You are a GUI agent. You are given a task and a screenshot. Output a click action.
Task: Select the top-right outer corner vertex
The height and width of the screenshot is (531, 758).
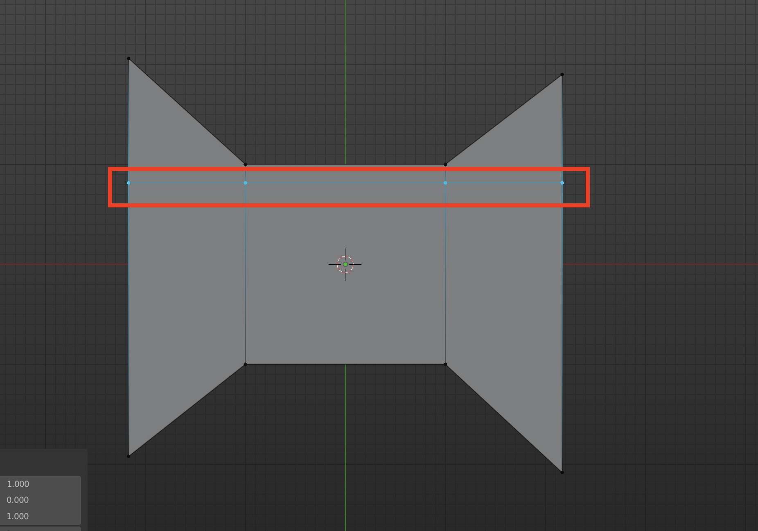(x=562, y=74)
